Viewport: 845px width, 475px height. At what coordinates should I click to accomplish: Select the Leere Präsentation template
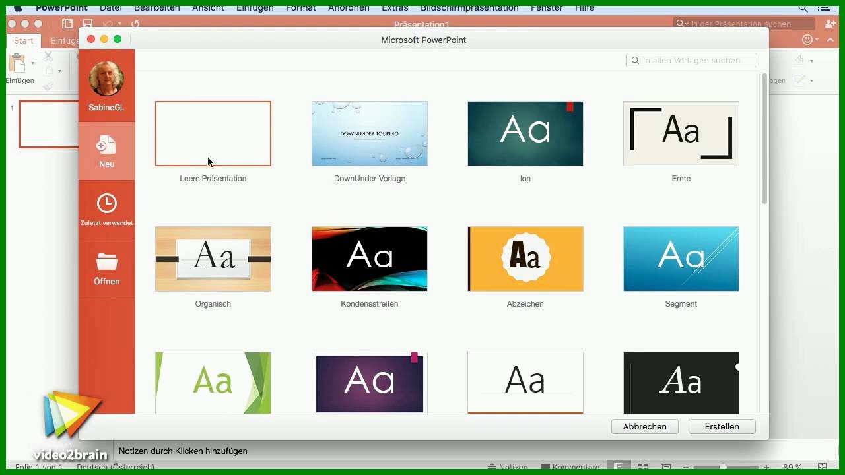click(213, 133)
